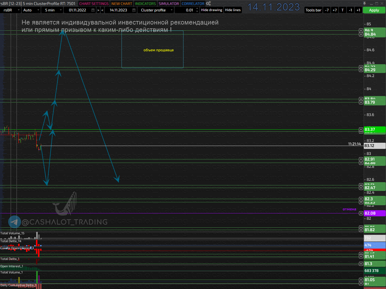Viewport: 386px width, 289px height.
Task: Expand the Cluster profile chart type dropdown
Action: [171, 10]
